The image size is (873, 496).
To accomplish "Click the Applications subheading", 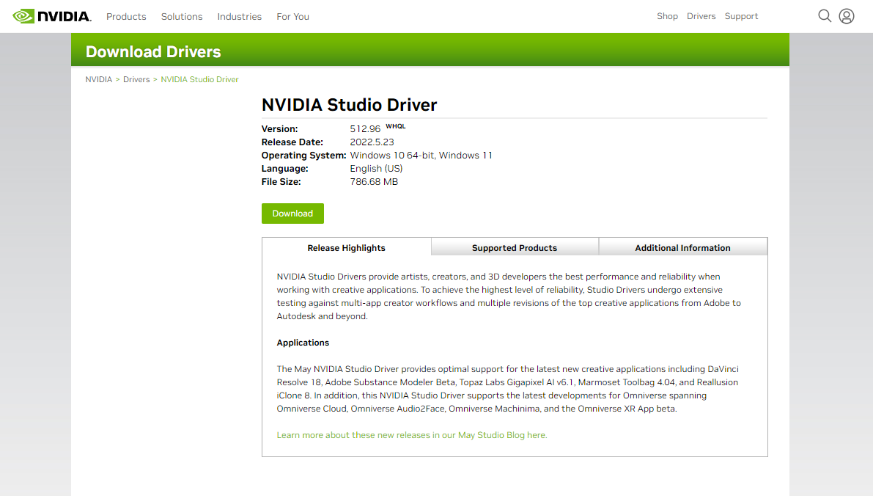I will [x=303, y=343].
